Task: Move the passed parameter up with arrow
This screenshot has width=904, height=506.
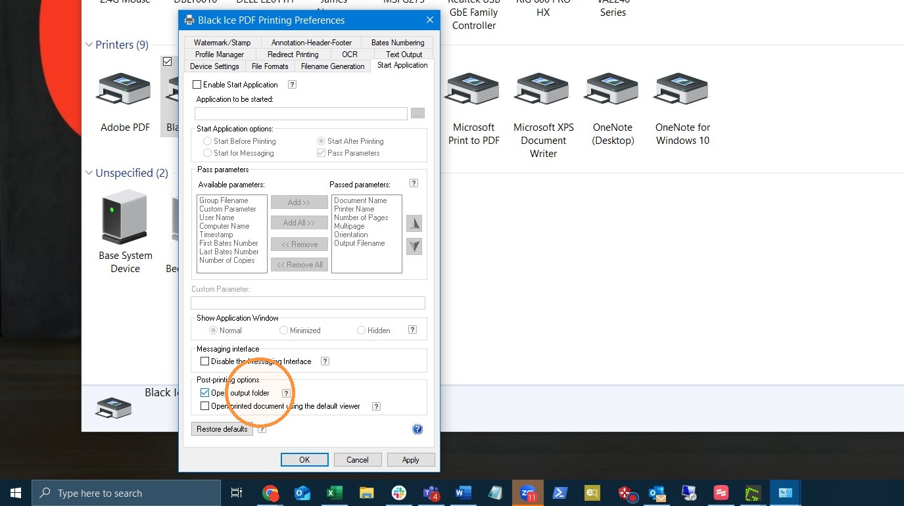Action: 414,223
